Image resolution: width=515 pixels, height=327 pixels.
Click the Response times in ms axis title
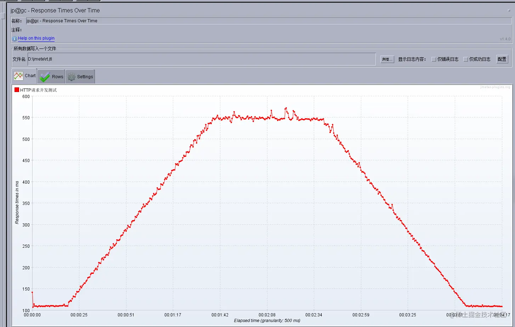(x=17, y=202)
